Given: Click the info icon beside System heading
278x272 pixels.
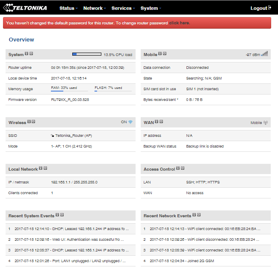Looking at the screenshot, I should click(x=27, y=54).
